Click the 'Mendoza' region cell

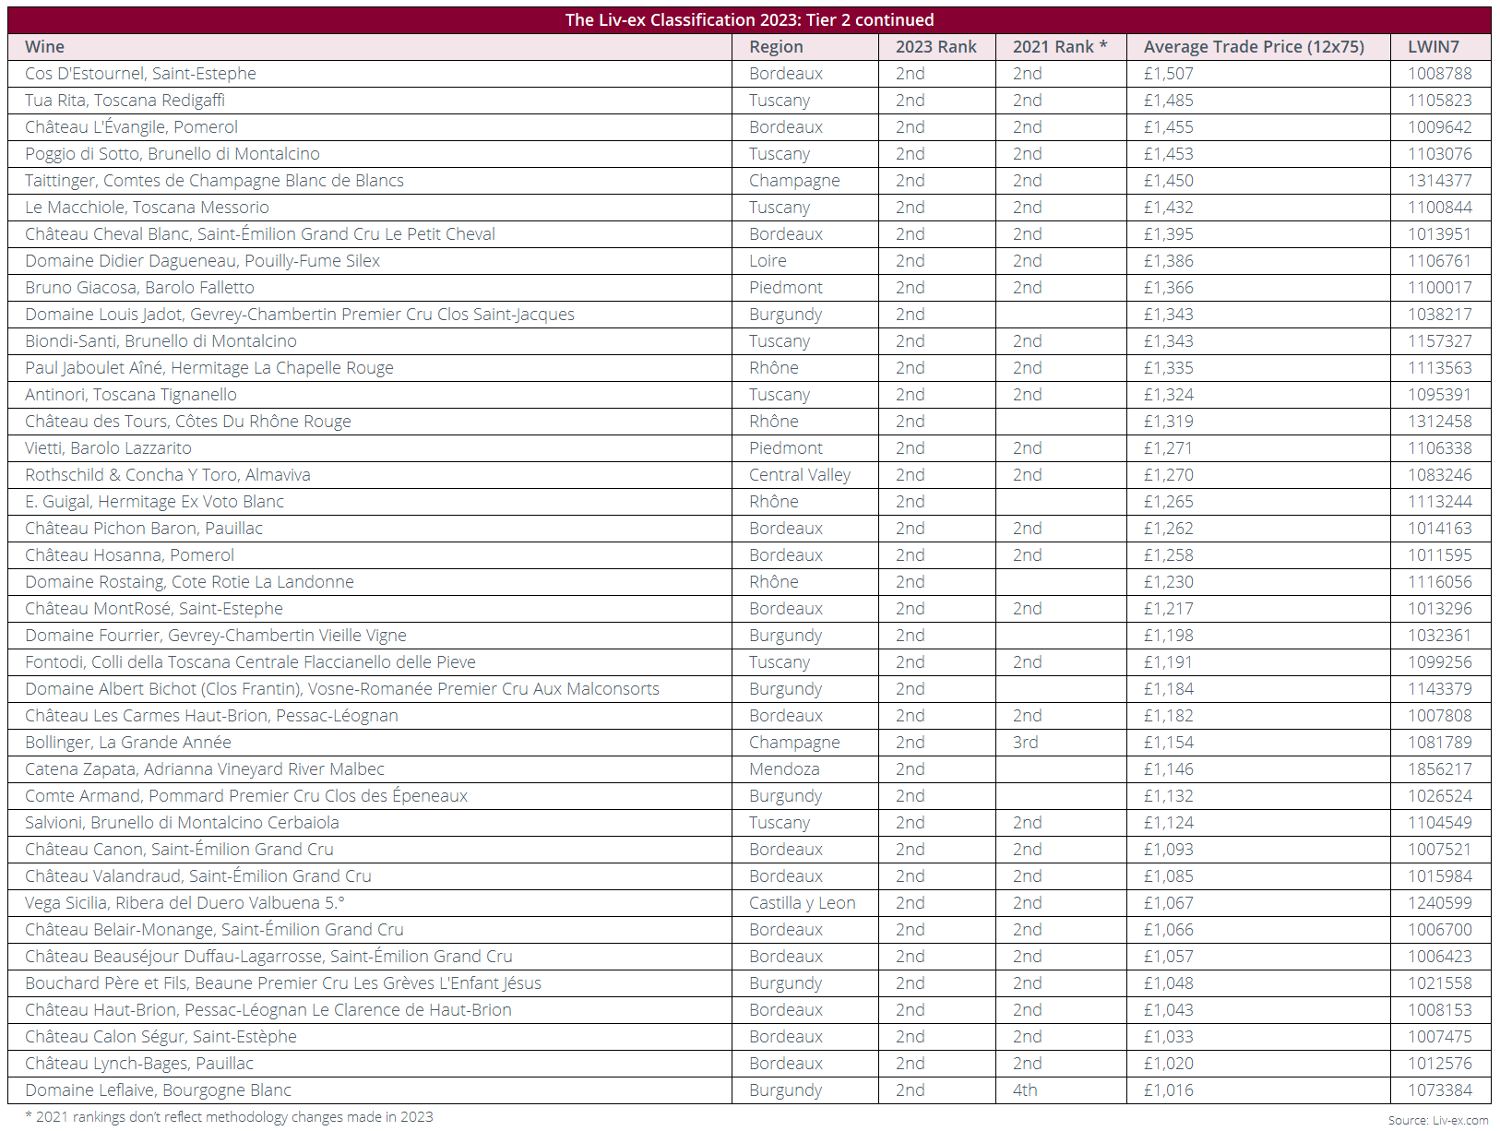784,769
